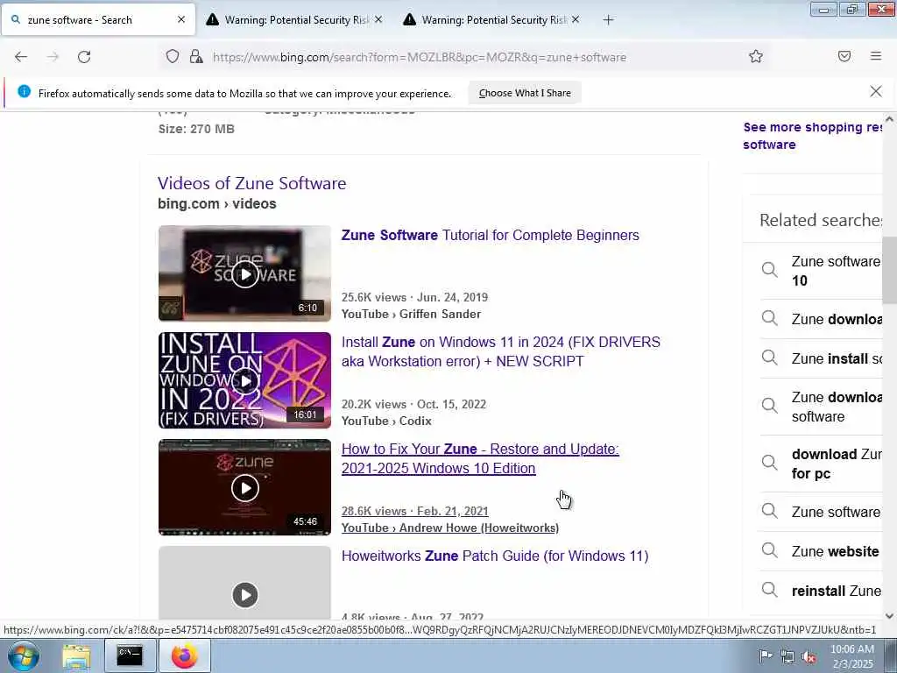
Task: Open How to Fix Your Zune link
Action: (x=480, y=458)
